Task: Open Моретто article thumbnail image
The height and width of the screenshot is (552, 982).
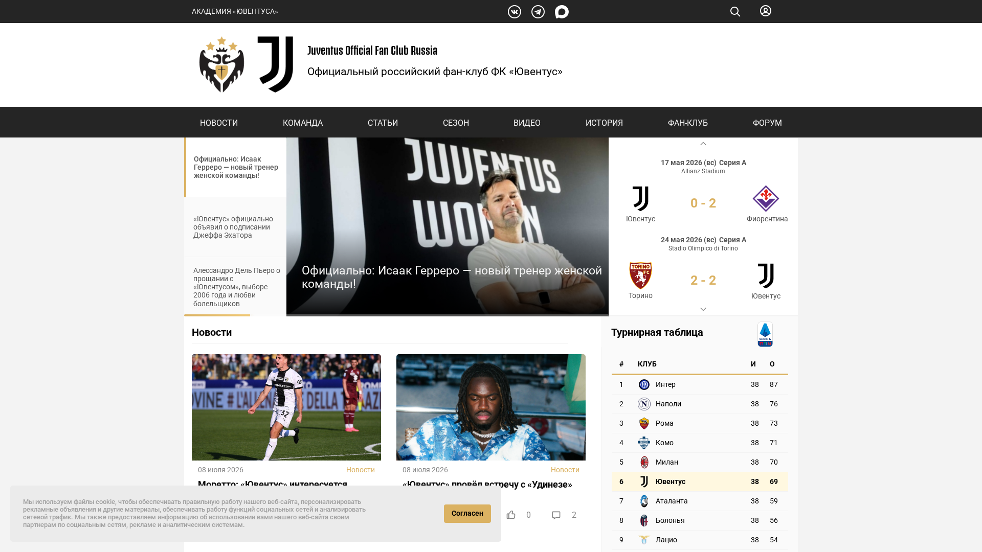Action: 286,407
